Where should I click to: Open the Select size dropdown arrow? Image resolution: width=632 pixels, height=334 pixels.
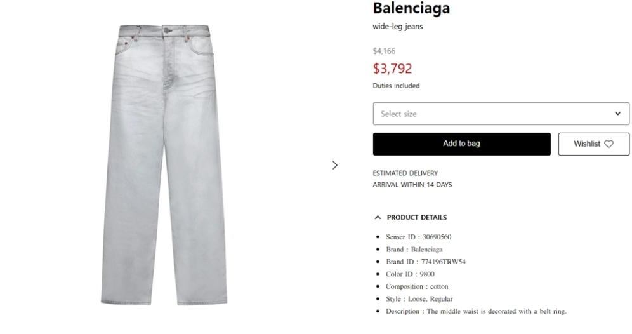tap(617, 114)
